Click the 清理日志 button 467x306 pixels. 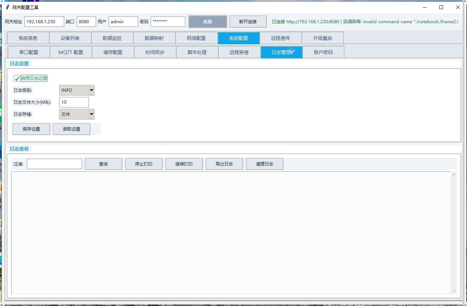coord(265,164)
